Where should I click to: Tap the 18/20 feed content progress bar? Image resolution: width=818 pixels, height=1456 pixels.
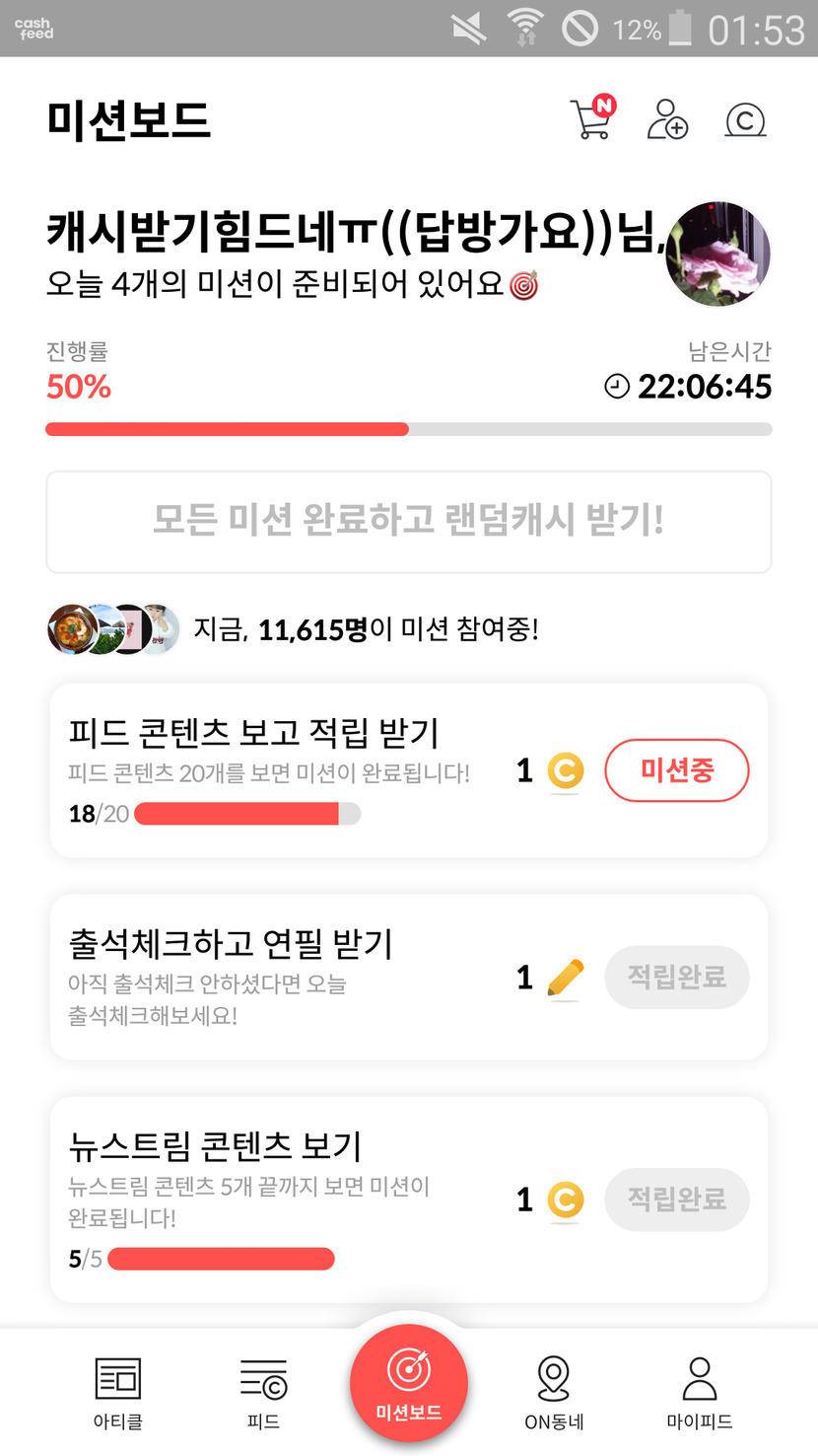click(246, 814)
